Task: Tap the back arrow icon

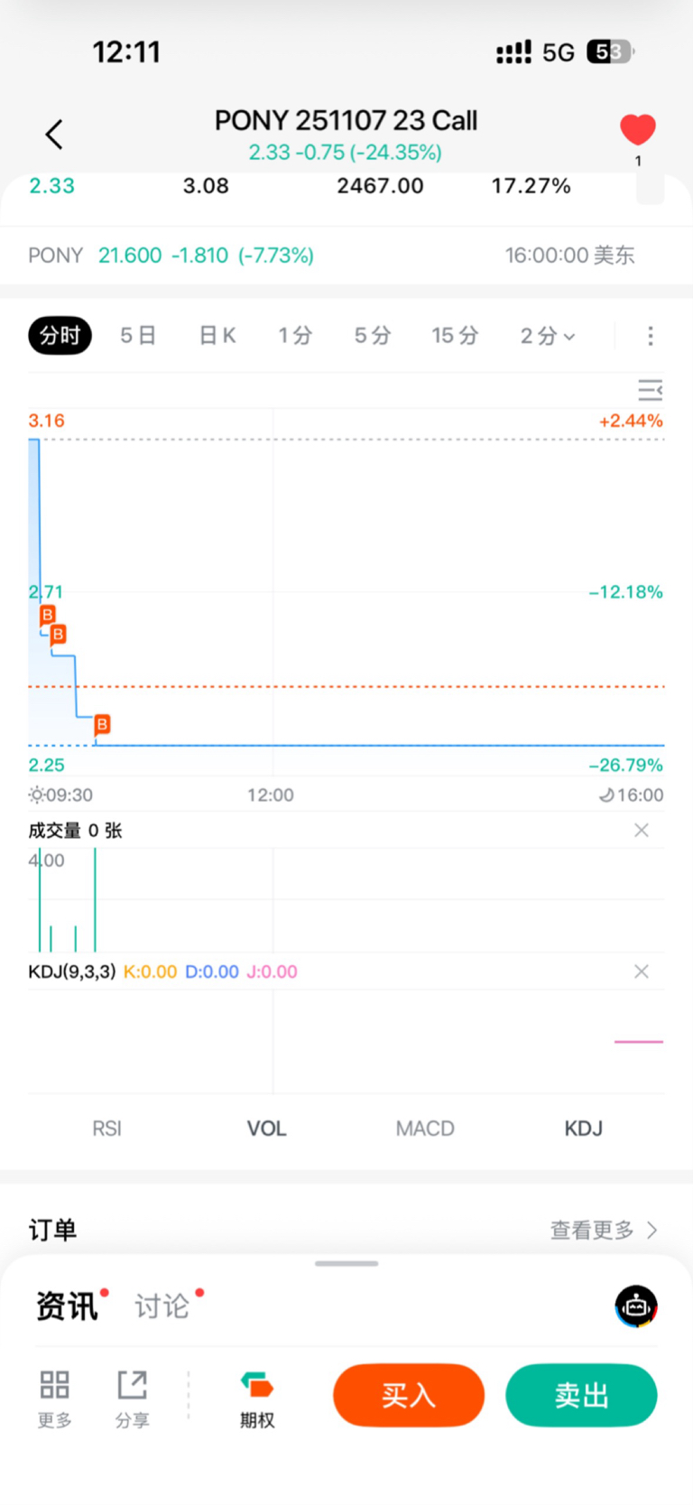Action: [x=55, y=135]
